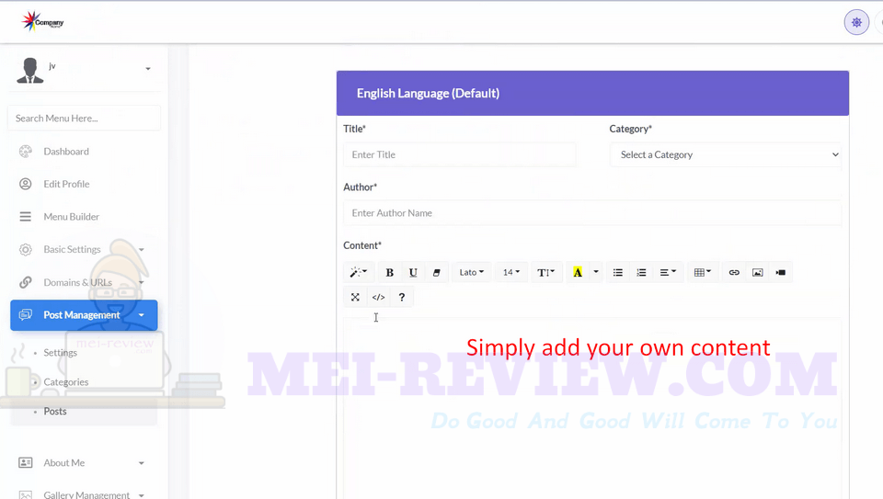Switch to code view in editor

point(378,297)
